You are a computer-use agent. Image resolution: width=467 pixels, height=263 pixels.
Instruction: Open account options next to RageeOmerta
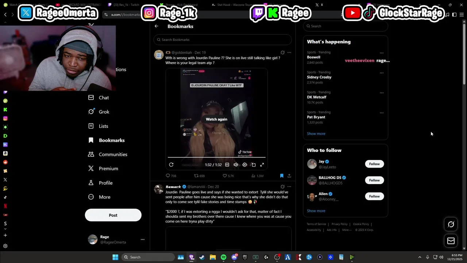143,240
